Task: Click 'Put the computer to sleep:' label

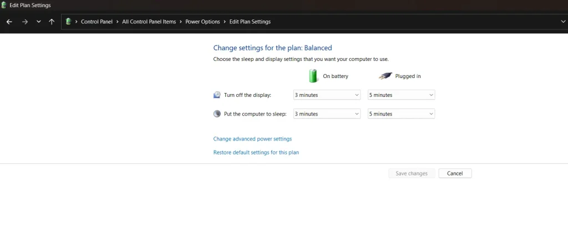Action: (x=255, y=114)
